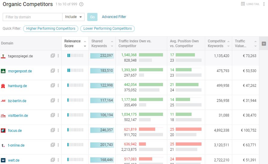Viewport: 268px width, 164px height.
Task: Click the traffic index value 1,540,368
Action: (x=129, y=55)
